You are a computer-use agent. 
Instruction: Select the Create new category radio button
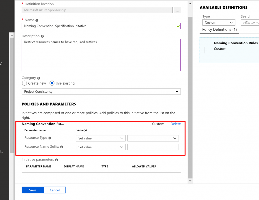coord(25,83)
